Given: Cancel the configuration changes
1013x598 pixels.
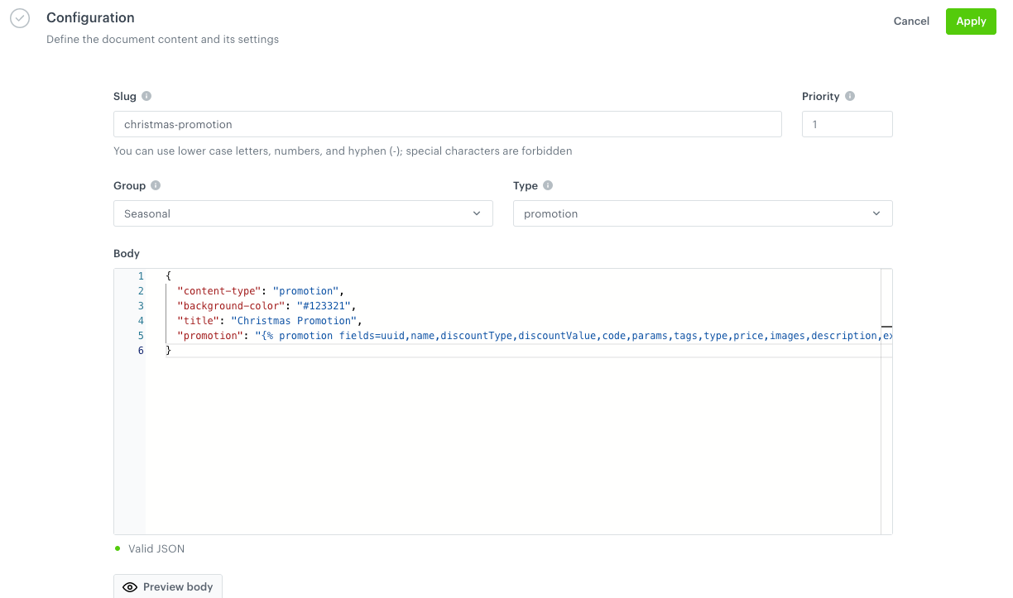Looking at the screenshot, I should pos(911,22).
